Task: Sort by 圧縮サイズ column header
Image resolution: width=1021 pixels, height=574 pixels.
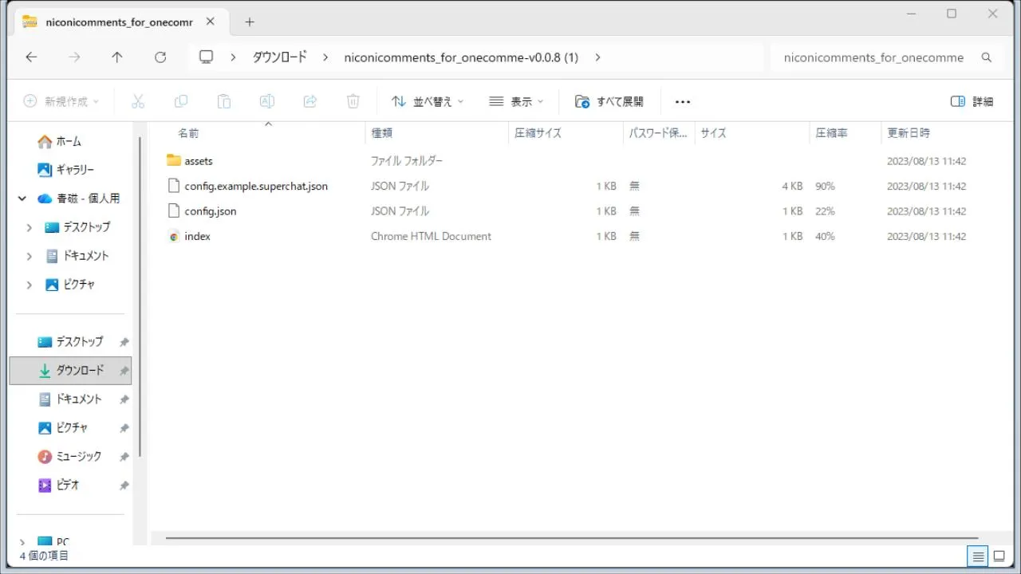Action: (538, 133)
